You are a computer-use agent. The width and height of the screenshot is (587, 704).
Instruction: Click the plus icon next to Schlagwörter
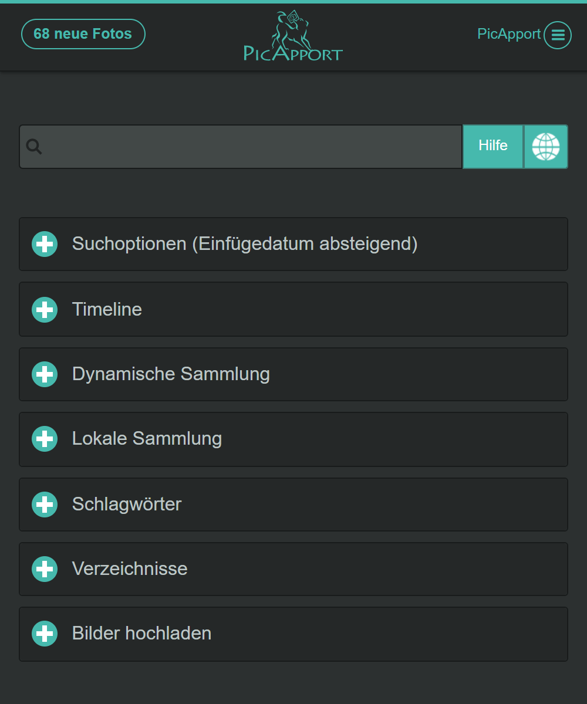click(45, 505)
